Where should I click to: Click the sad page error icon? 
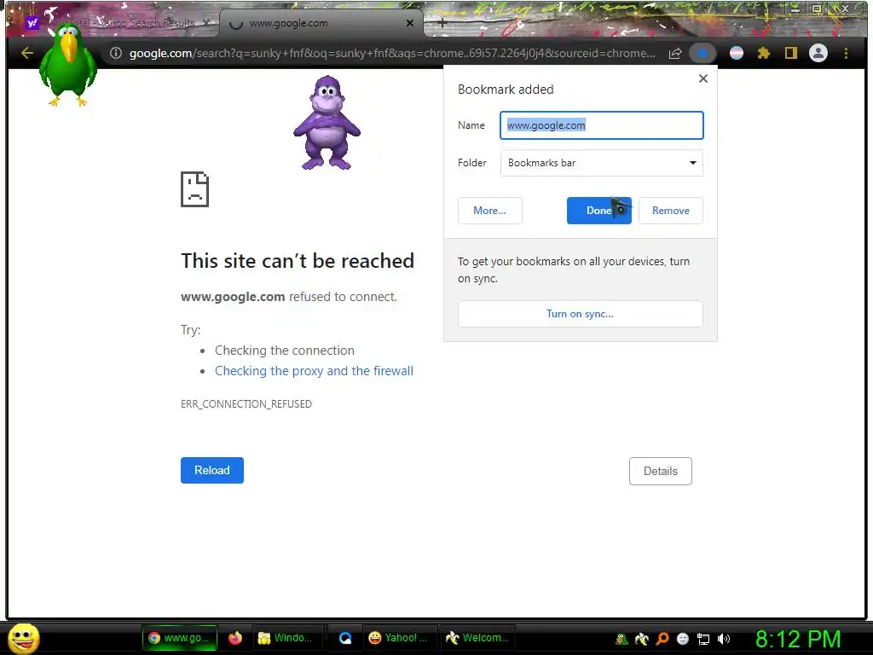(195, 189)
